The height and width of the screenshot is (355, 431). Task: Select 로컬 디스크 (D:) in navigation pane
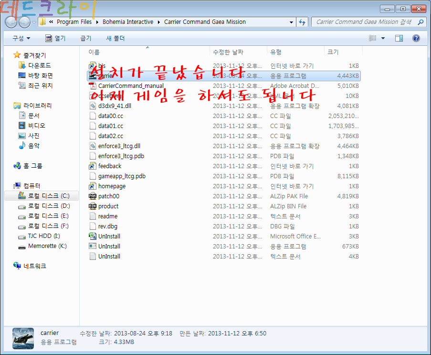coord(49,206)
